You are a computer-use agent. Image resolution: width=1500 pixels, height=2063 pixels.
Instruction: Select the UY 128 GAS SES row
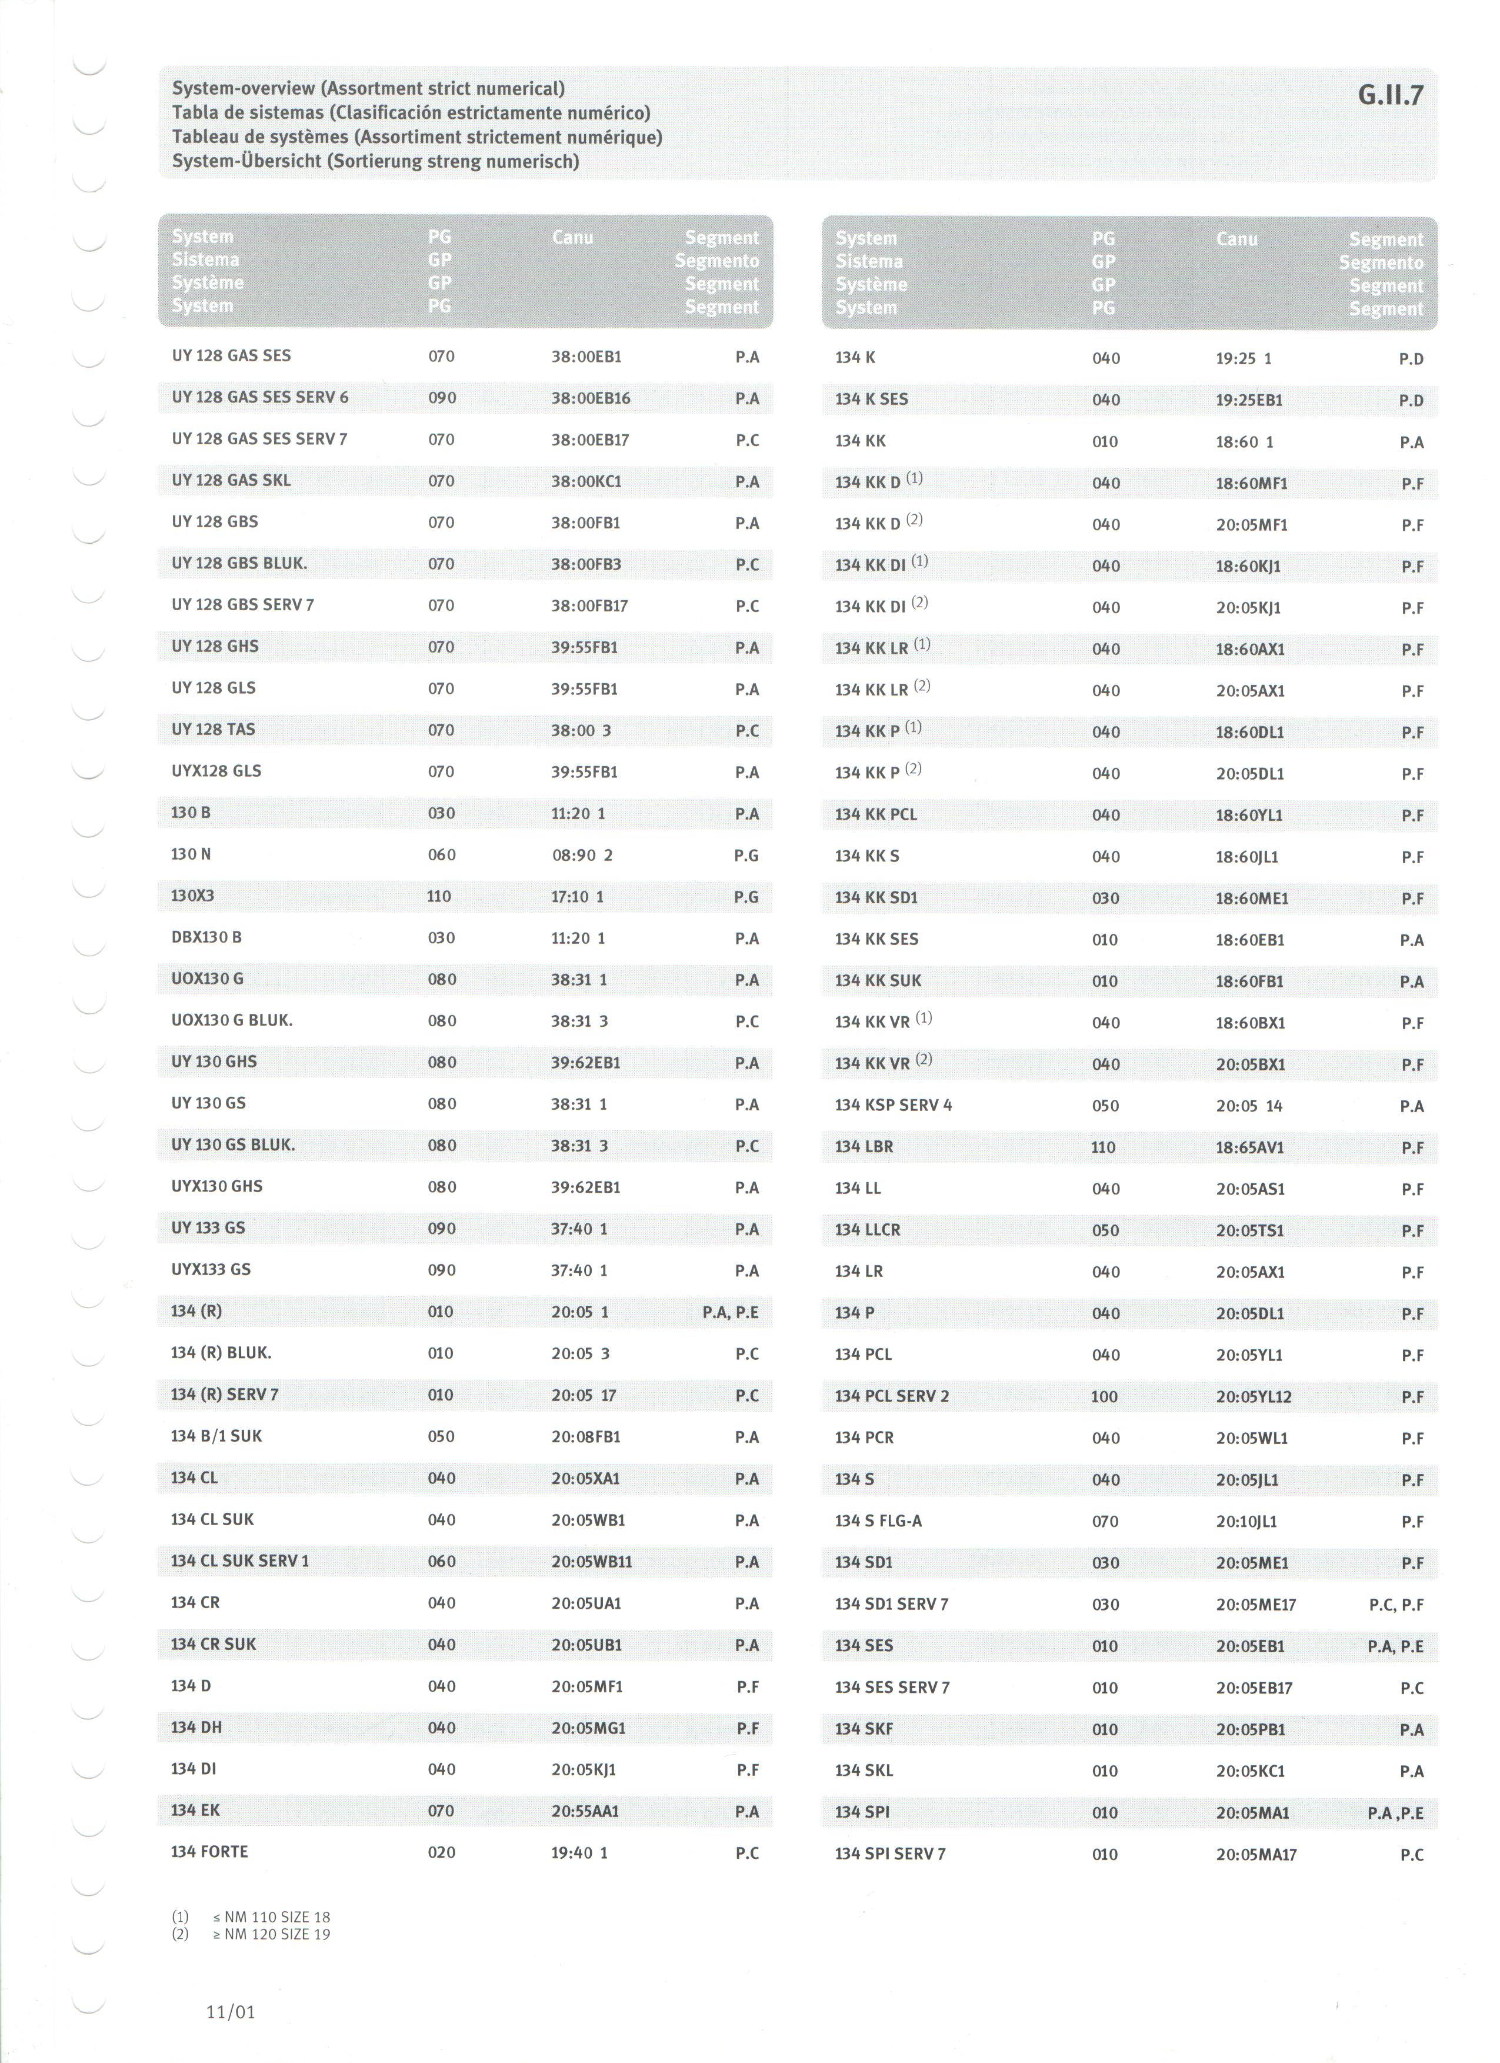[x=465, y=355]
